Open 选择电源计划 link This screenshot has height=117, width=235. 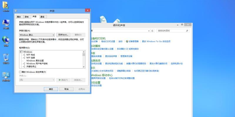click(x=177, y=63)
